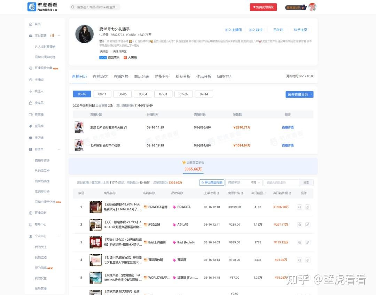Switch to the 直播趋势 tab

click(121, 77)
